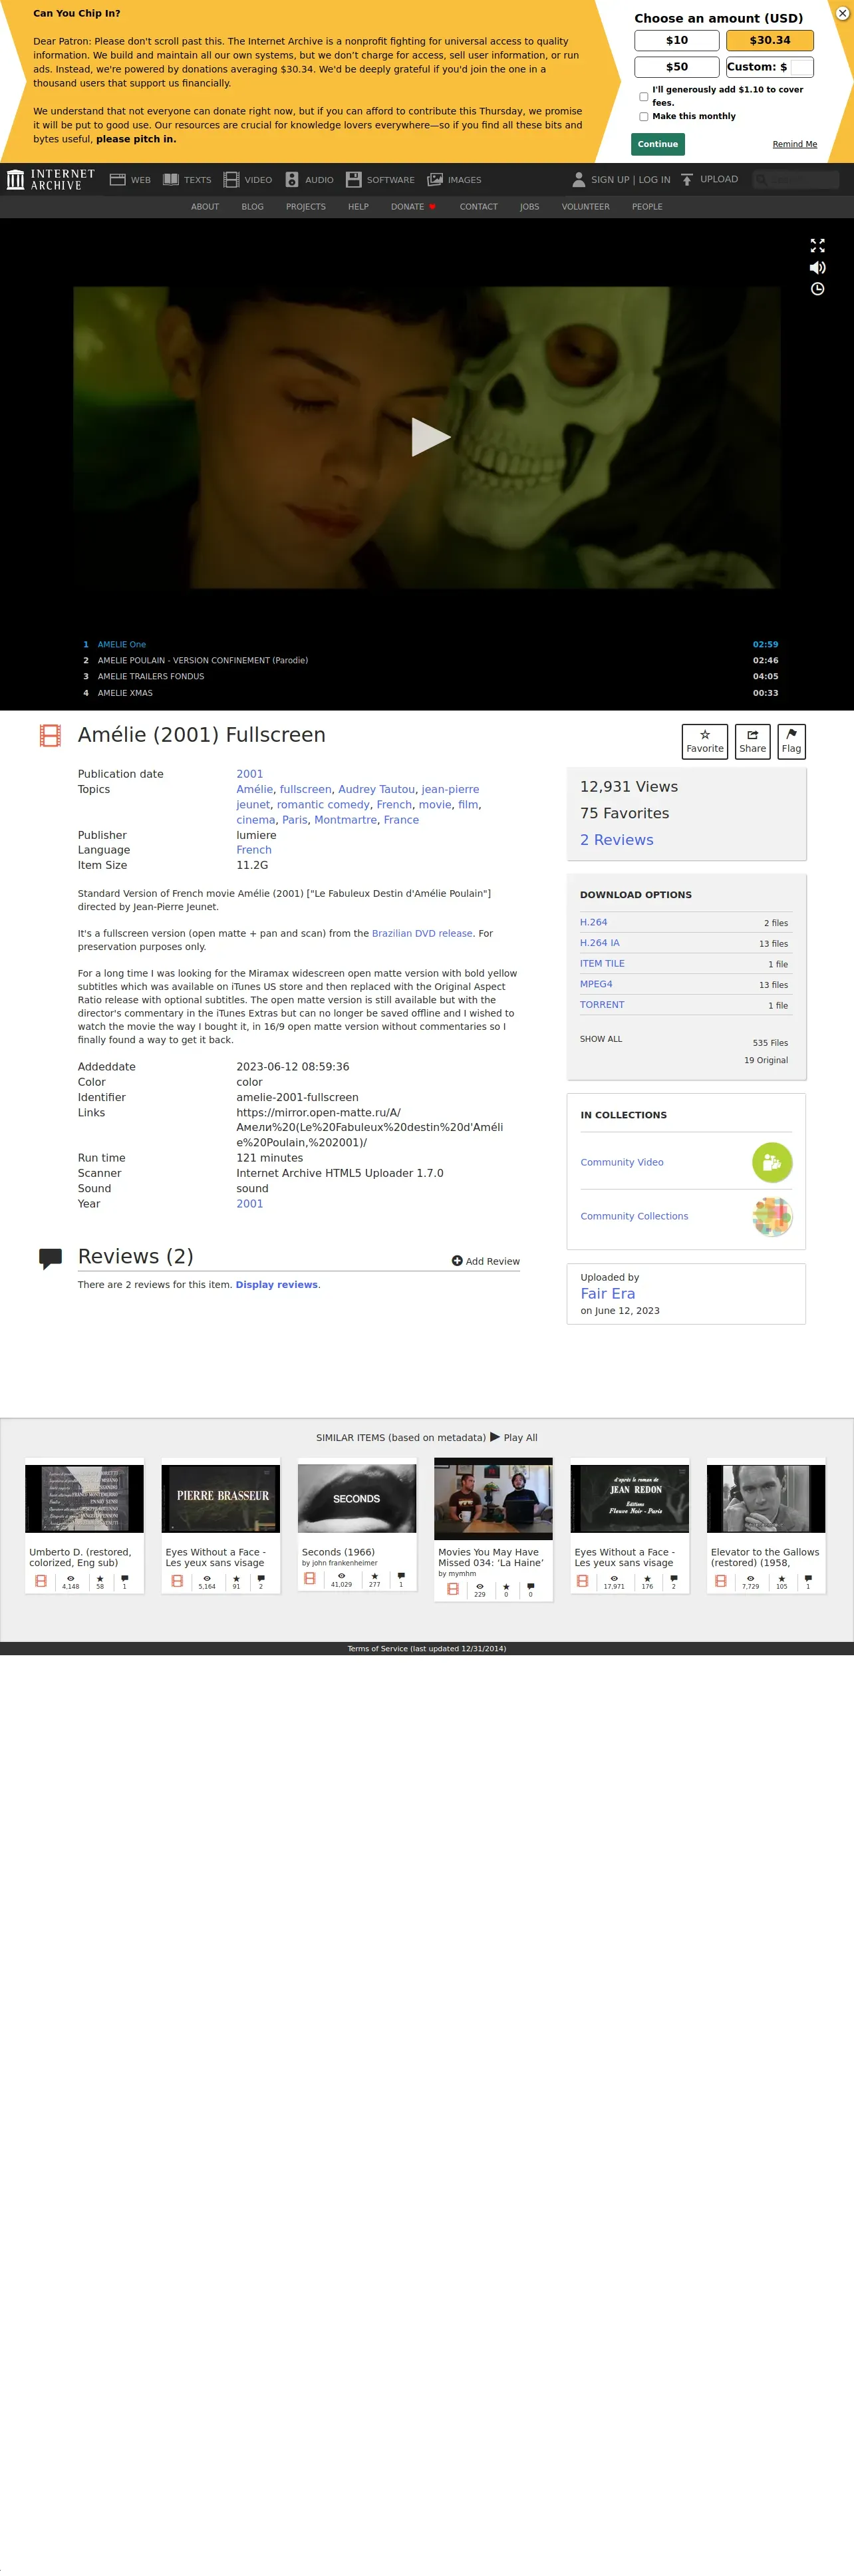The image size is (854, 2576).
Task: Select the $10 donation amount
Action: click(677, 40)
